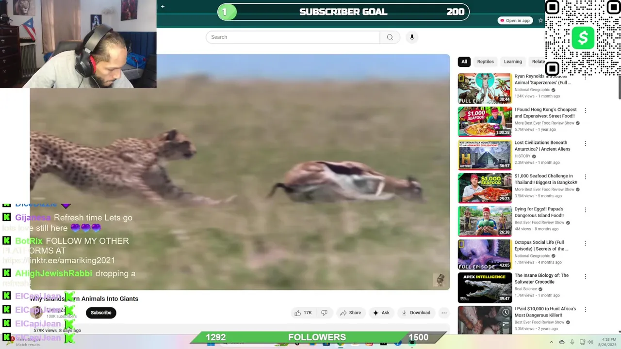
Task: Click the thumbs-down dislike icon
Action: [x=324, y=313]
